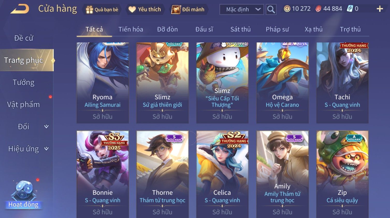Click the gold coin balance icon
Screen dimensions: 390x218
(x=287, y=9)
